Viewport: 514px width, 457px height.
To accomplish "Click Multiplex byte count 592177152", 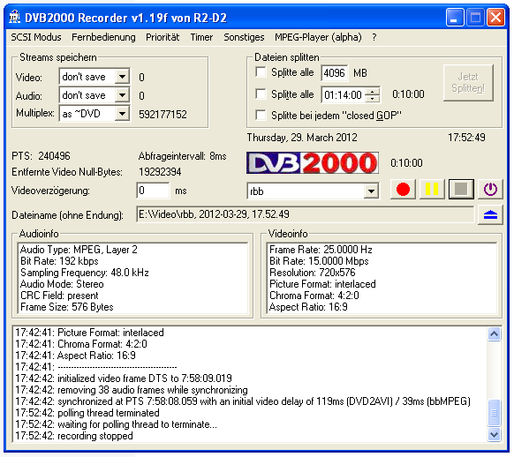I will [163, 115].
